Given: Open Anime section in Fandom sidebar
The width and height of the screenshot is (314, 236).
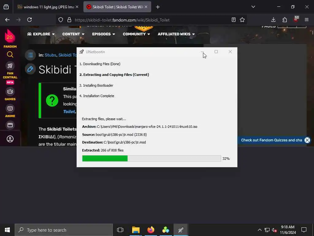Looking at the screenshot, I should [10, 111].
